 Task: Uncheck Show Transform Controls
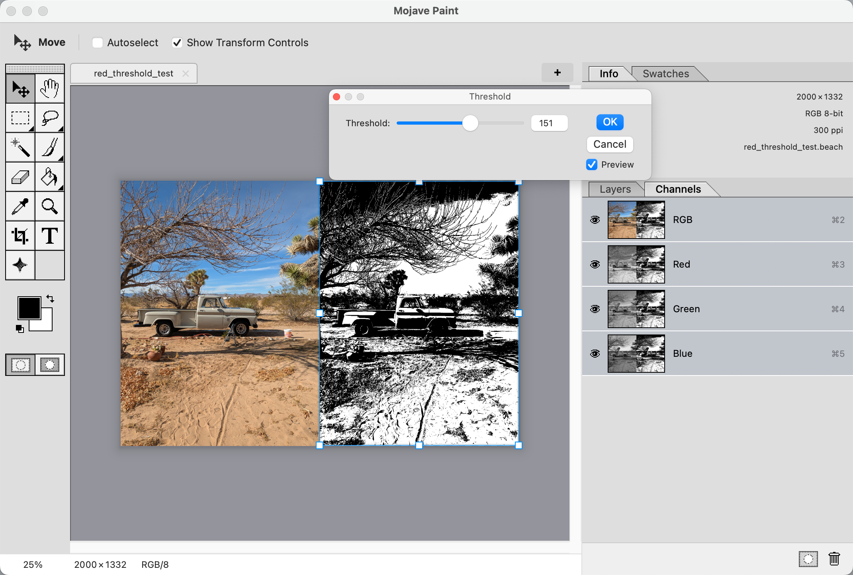tap(177, 43)
